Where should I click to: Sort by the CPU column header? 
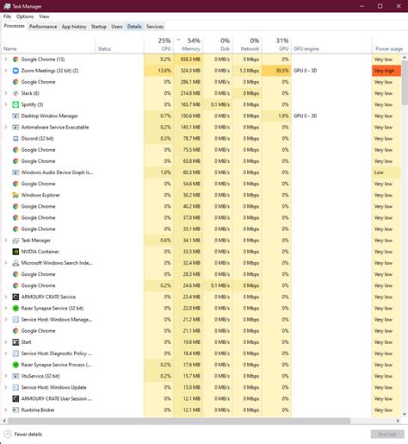click(x=158, y=45)
